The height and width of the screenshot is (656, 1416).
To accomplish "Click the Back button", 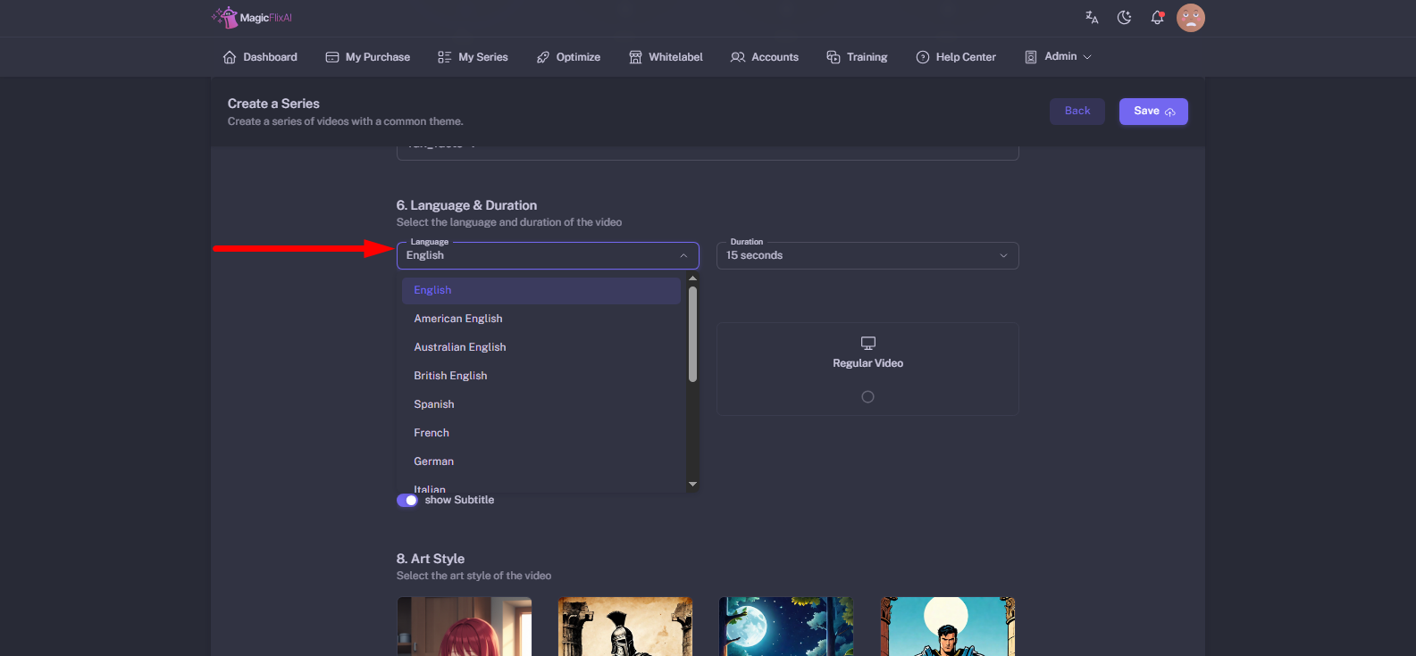I will pyautogui.click(x=1077, y=112).
